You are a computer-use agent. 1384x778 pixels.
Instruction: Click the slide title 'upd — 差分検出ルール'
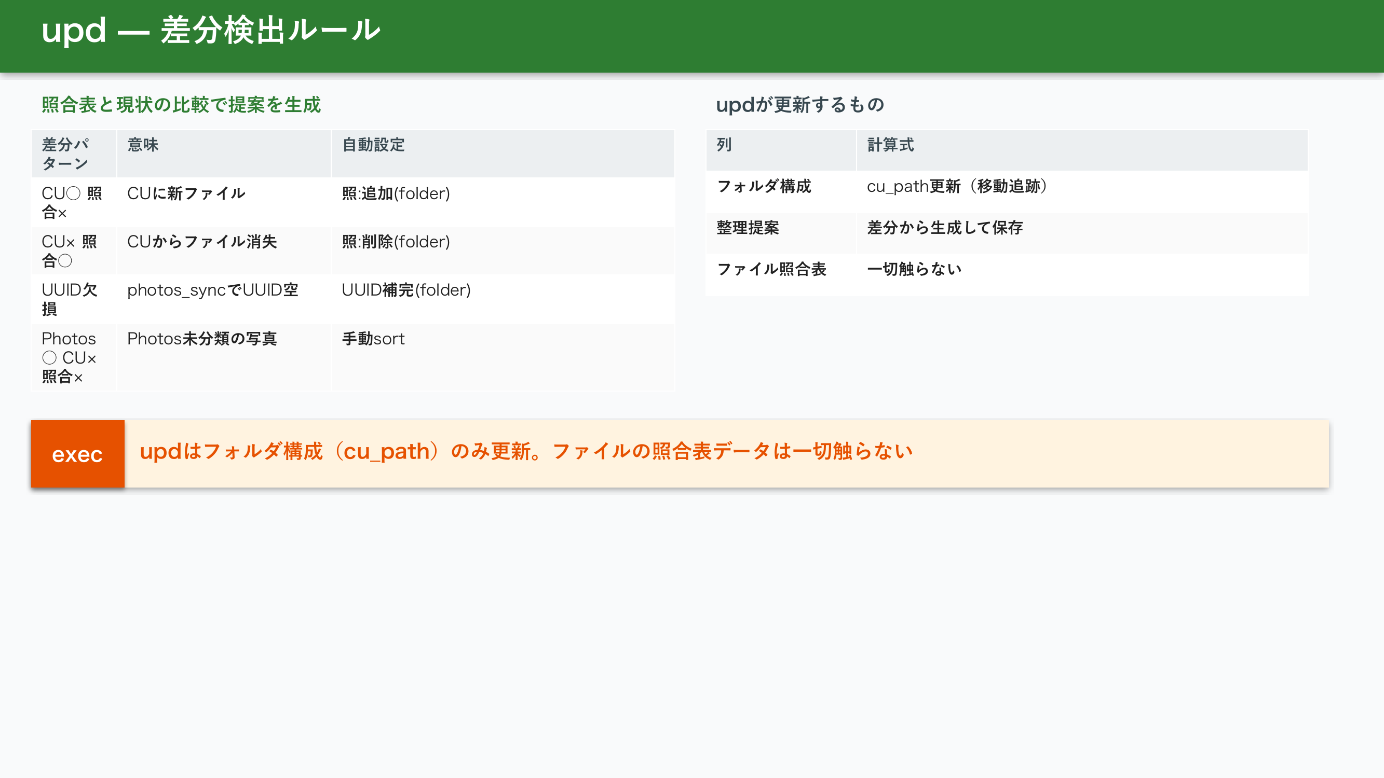click(211, 30)
